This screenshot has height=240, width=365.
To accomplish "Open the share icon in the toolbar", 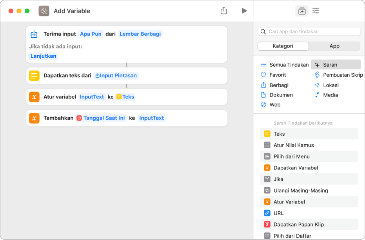I will (x=224, y=11).
